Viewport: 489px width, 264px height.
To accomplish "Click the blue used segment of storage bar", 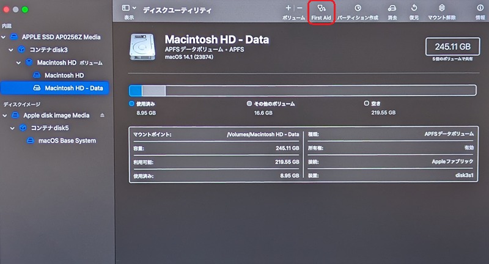I will 136,90.
